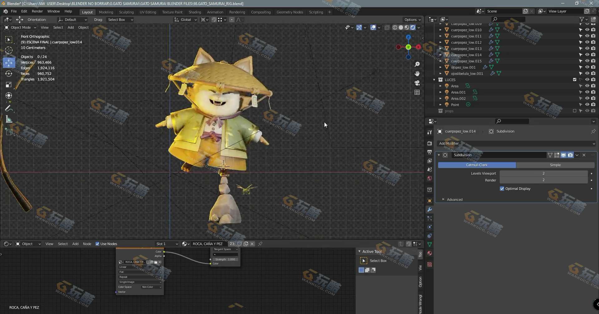Unlink material ROCA, CAÑA Y PEZ
The image size is (599, 314).
click(252, 244)
